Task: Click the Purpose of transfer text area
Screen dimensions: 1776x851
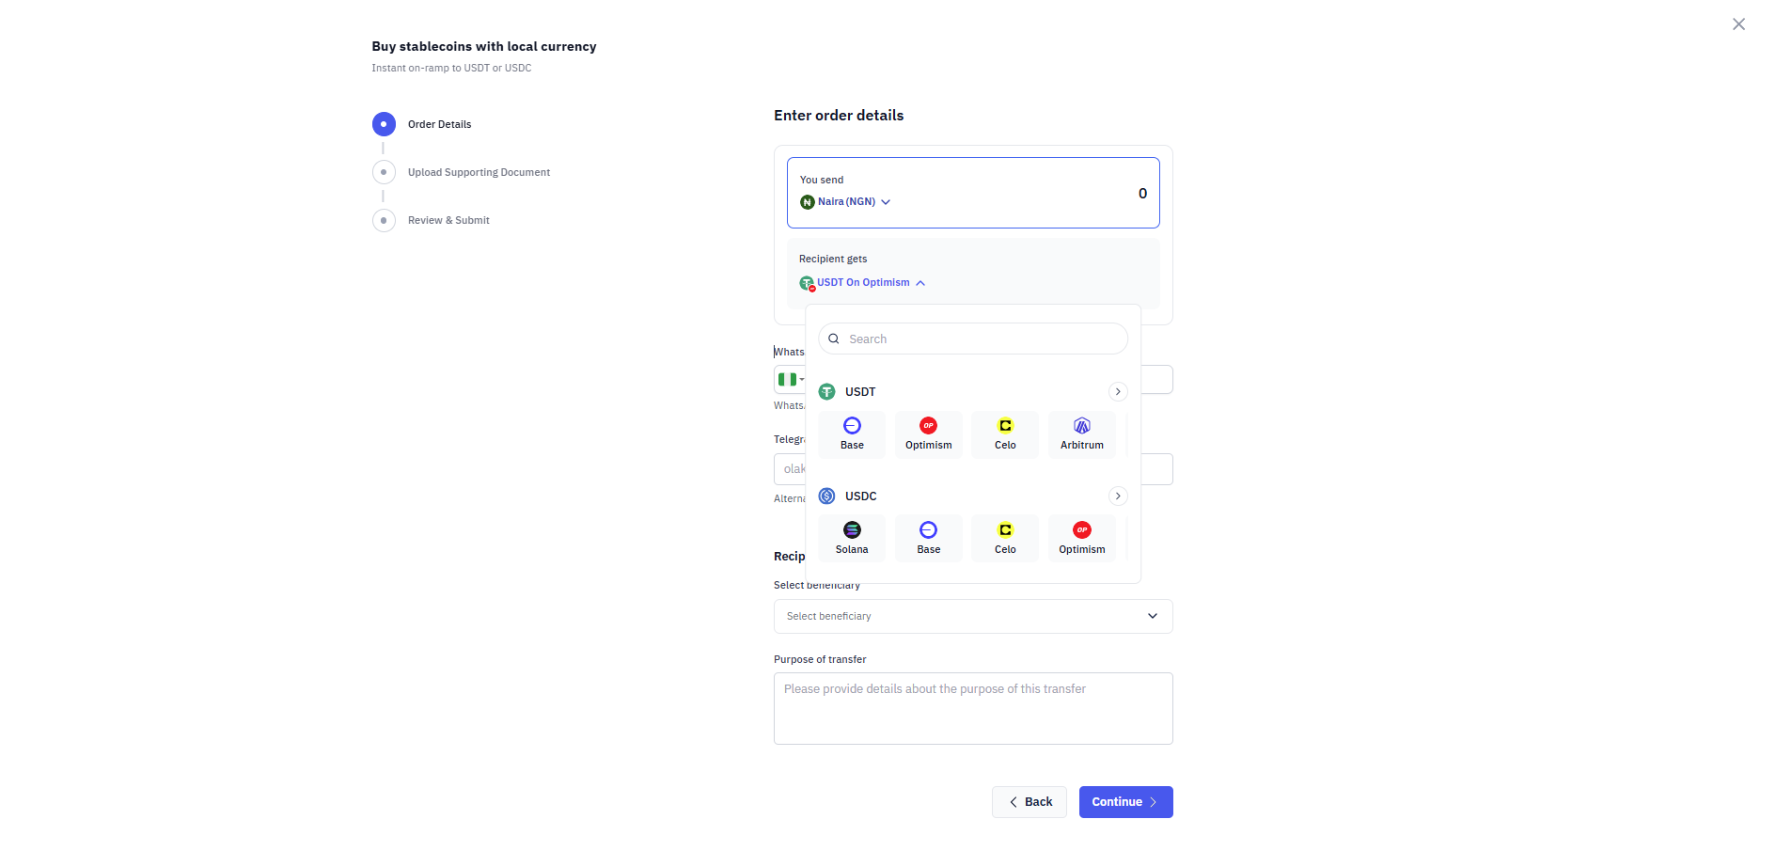Action: point(973,708)
